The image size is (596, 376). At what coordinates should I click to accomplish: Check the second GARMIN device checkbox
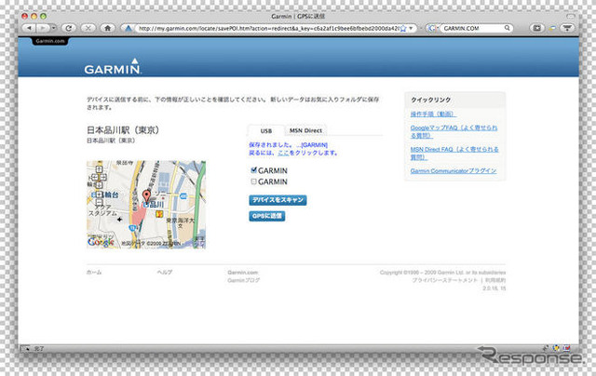pyautogui.click(x=253, y=181)
